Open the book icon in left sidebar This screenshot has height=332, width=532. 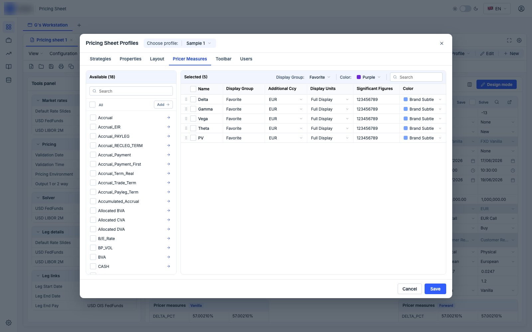(x=9, y=67)
